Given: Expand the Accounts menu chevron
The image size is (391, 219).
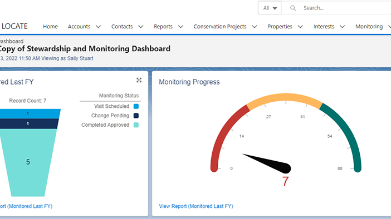Looking at the screenshot, I should [x=98, y=27].
